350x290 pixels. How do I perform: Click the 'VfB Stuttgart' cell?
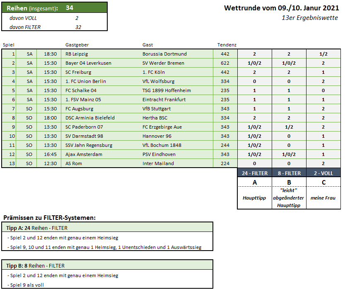[x=157, y=109]
